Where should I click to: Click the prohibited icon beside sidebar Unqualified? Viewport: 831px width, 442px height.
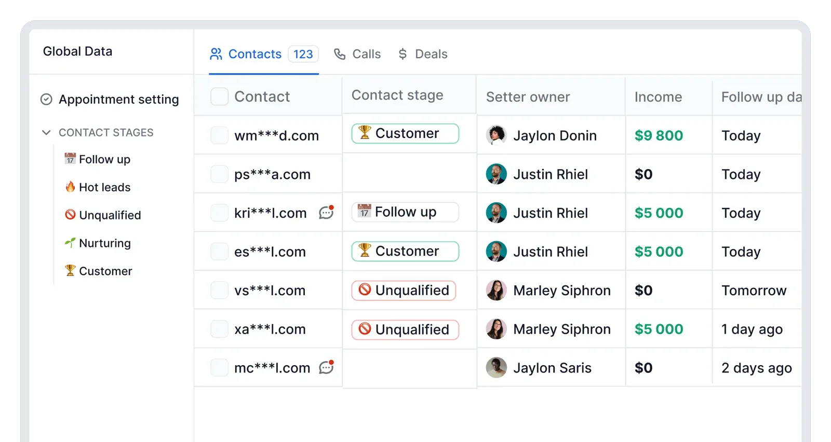pos(70,214)
